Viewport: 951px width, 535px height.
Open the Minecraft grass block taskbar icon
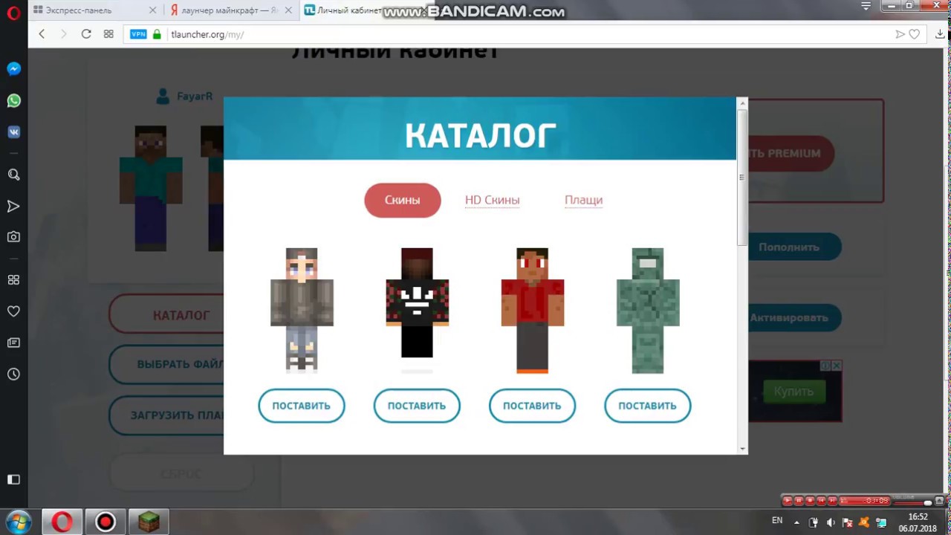pyautogui.click(x=149, y=522)
